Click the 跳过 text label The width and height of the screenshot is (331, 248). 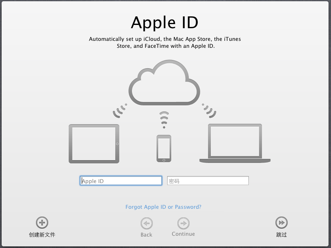coord(281,235)
